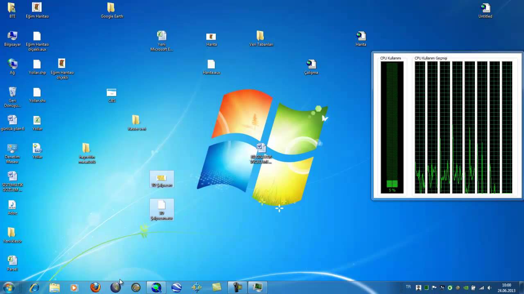524x294 pixels.
Task: Click the battery power tray icon
Action: [x=474, y=287]
